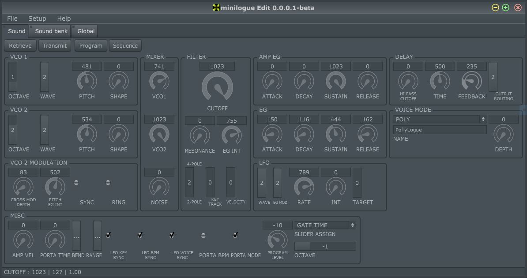The image size is (527, 278).
Task: Click the voice mode DEPTH knob
Action: (504, 134)
